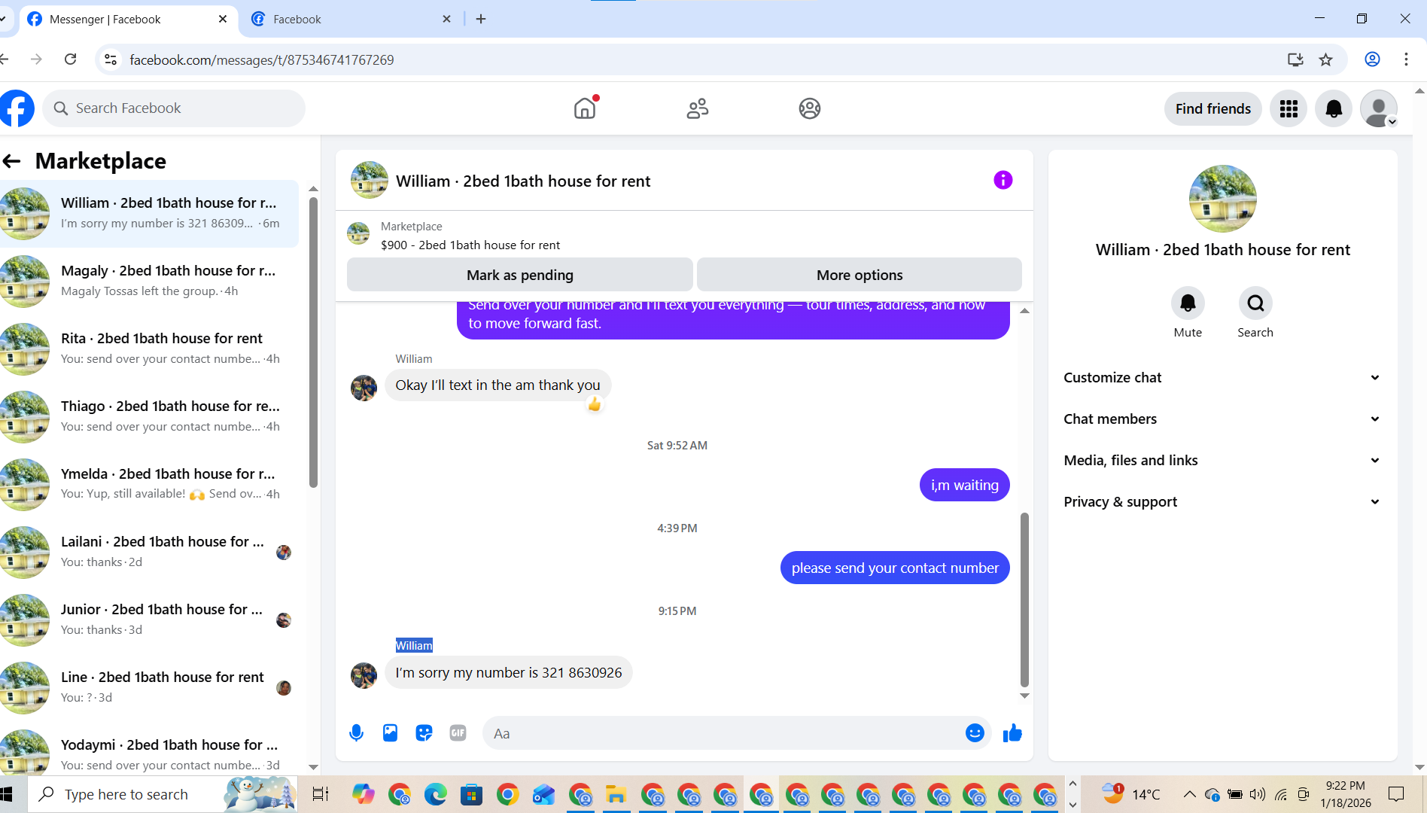This screenshot has width=1427, height=813.
Task: Choose a GIF icon
Action: pyautogui.click(x=458, y=732)
